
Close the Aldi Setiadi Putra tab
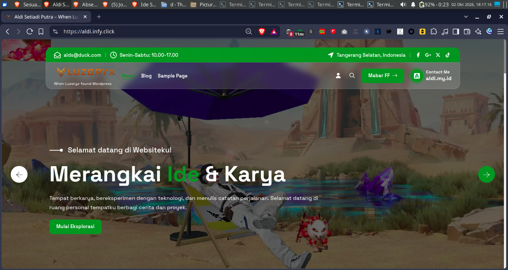pyautogui.click(x=85, y=17)
